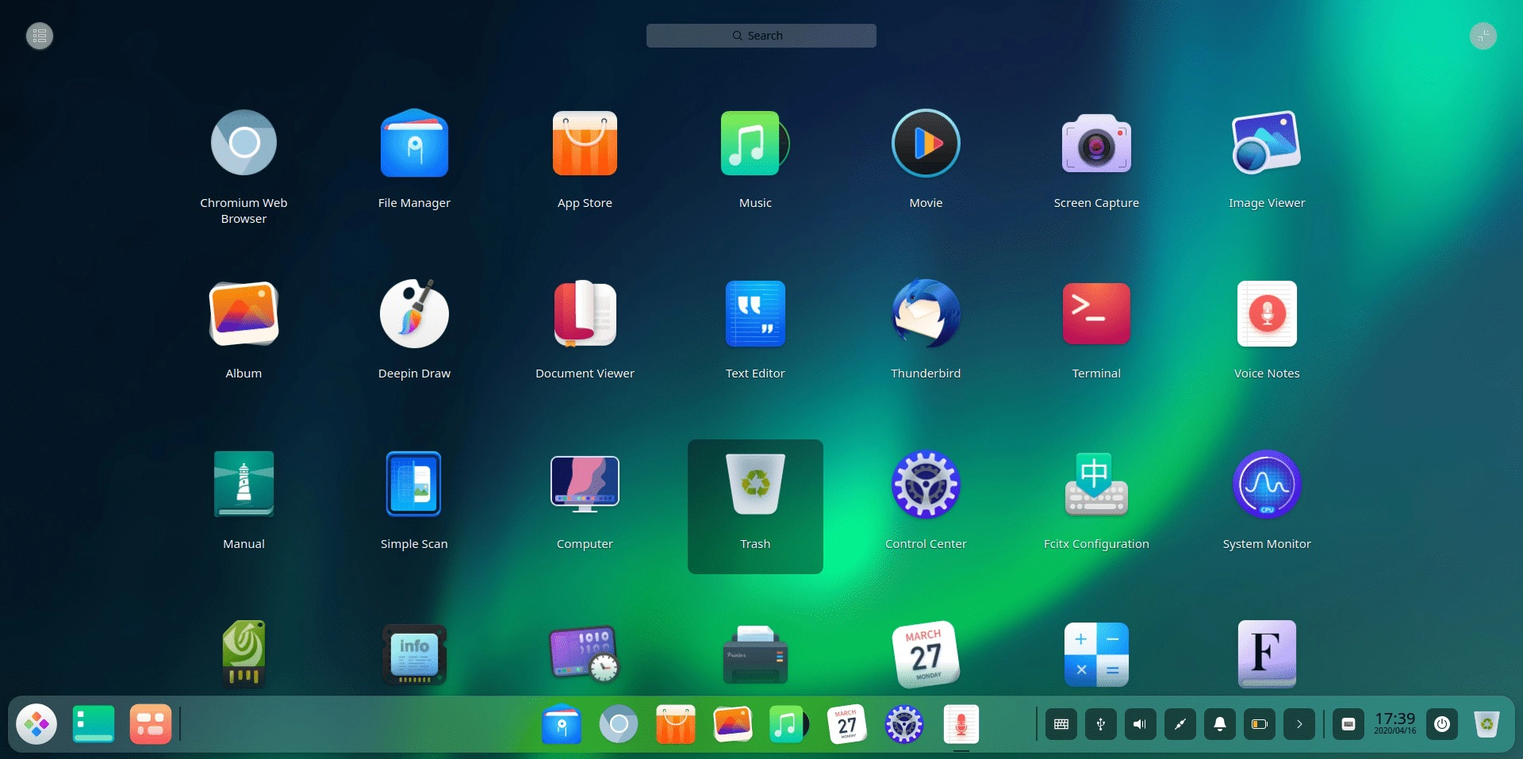Open the dock clock showing 17:39

[x=1395, y=723]
